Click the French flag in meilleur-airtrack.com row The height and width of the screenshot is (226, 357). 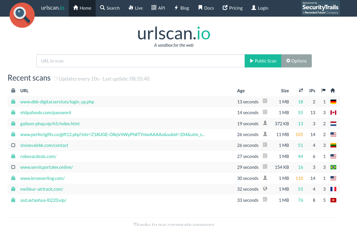pyautogui.click(x=333, y=189)
